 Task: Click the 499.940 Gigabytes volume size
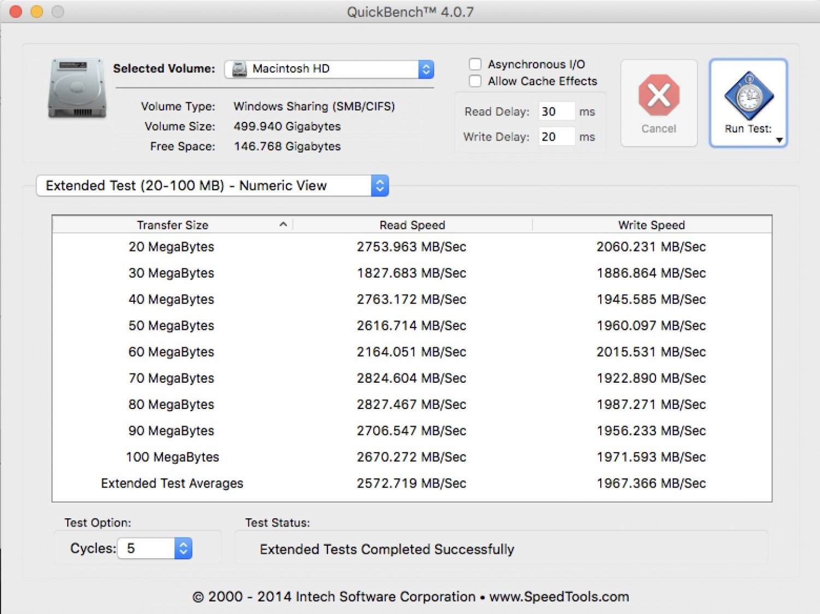[x=287, y=127]
